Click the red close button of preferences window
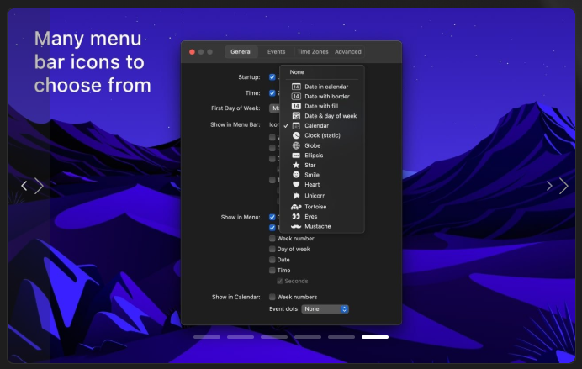Image resolution: width=582 pixels, height=369 pixels. (192, 52)
